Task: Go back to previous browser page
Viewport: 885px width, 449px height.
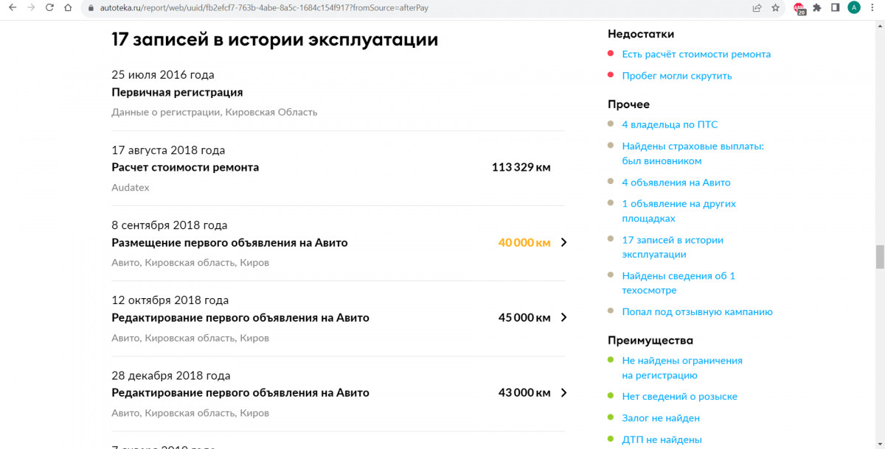Action: click(x=12, y=8)
